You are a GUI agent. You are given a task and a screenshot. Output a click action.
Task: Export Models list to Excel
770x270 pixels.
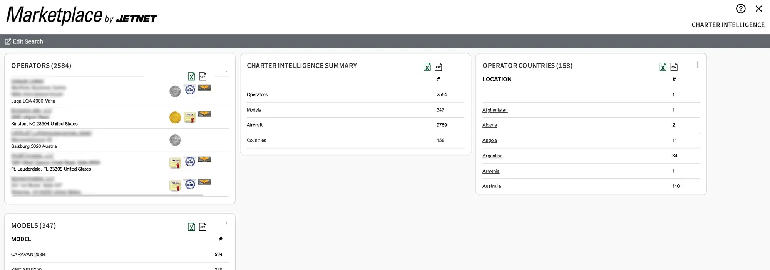pos(191,227)
